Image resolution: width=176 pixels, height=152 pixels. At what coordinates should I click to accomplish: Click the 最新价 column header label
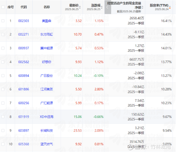coord(74,5)
